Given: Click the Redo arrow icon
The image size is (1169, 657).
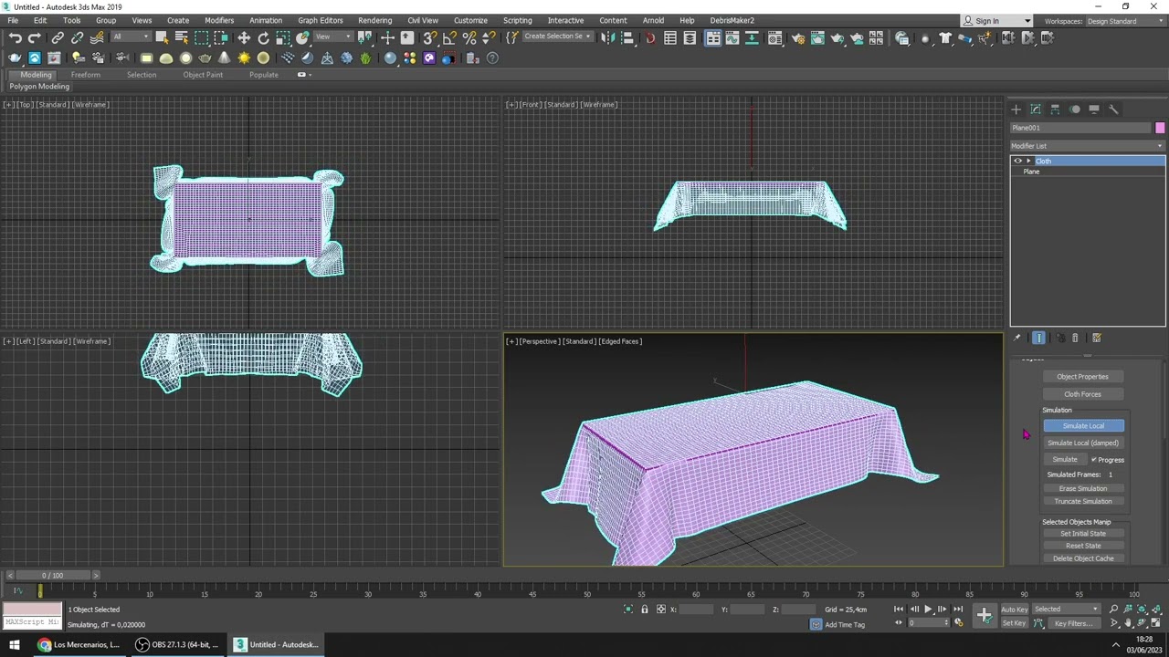Looking at the screenshot, I should (x=35, y=37).
